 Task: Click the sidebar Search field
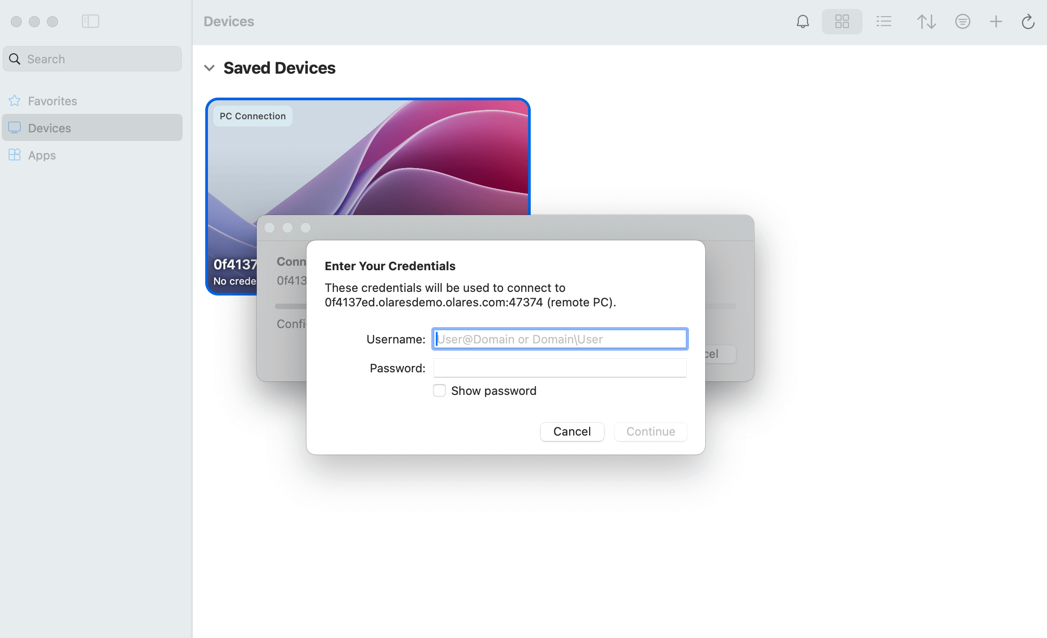[93, 59]
